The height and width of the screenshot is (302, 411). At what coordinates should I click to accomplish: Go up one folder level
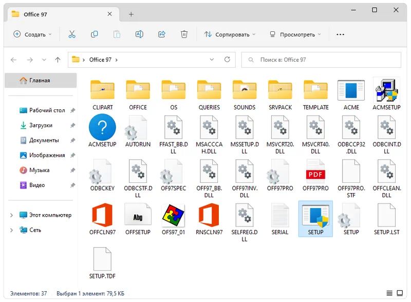tap(58, 60)
